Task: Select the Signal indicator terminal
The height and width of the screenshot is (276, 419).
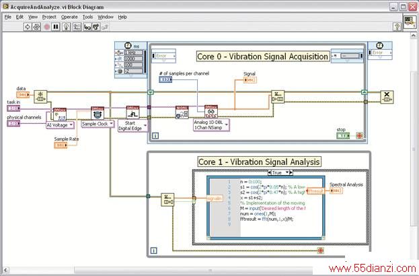Action: point(250,79)
